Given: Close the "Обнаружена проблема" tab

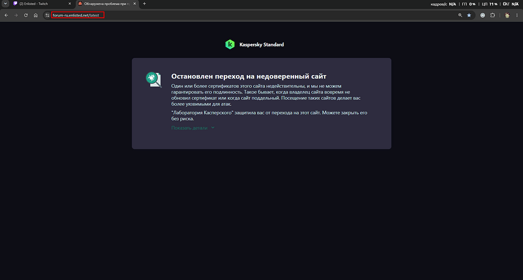Looking at the screenshot, I should [x=135, y=4].
